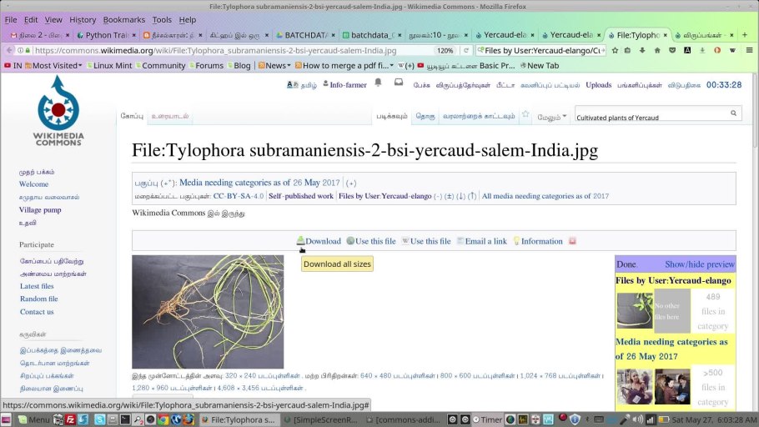Toggle Show/hide preview in gadget panel
Viewport: 759px width, 427px height.
699,264
